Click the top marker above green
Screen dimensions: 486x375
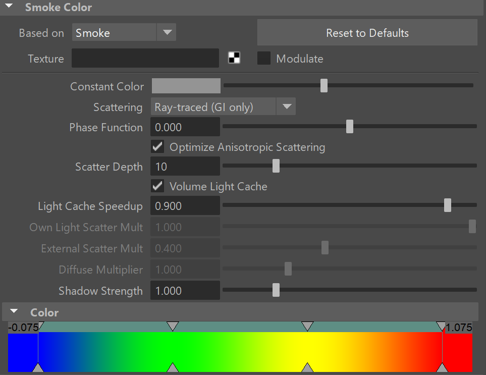point(173,326)
